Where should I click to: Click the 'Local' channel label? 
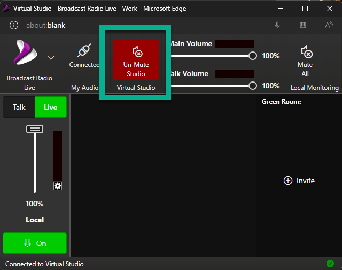click(x=35, y=220)
